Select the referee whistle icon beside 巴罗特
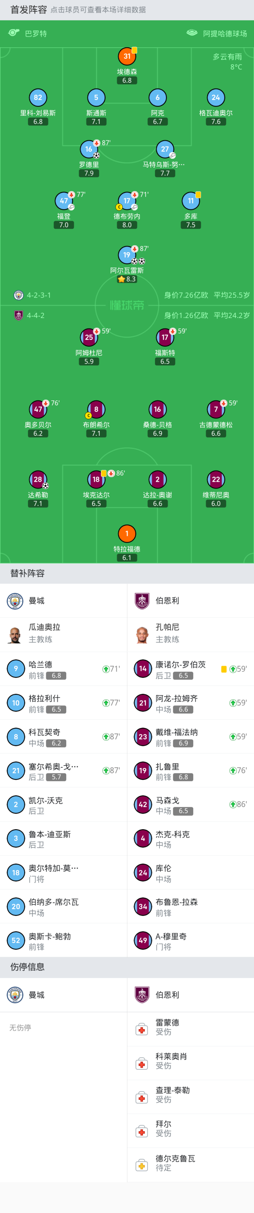Image resolution: width=254 pixels, height=1213 pixels. pos(14,33)
